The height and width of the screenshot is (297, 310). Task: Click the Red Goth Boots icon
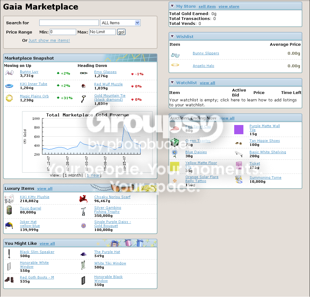(9, 279)
